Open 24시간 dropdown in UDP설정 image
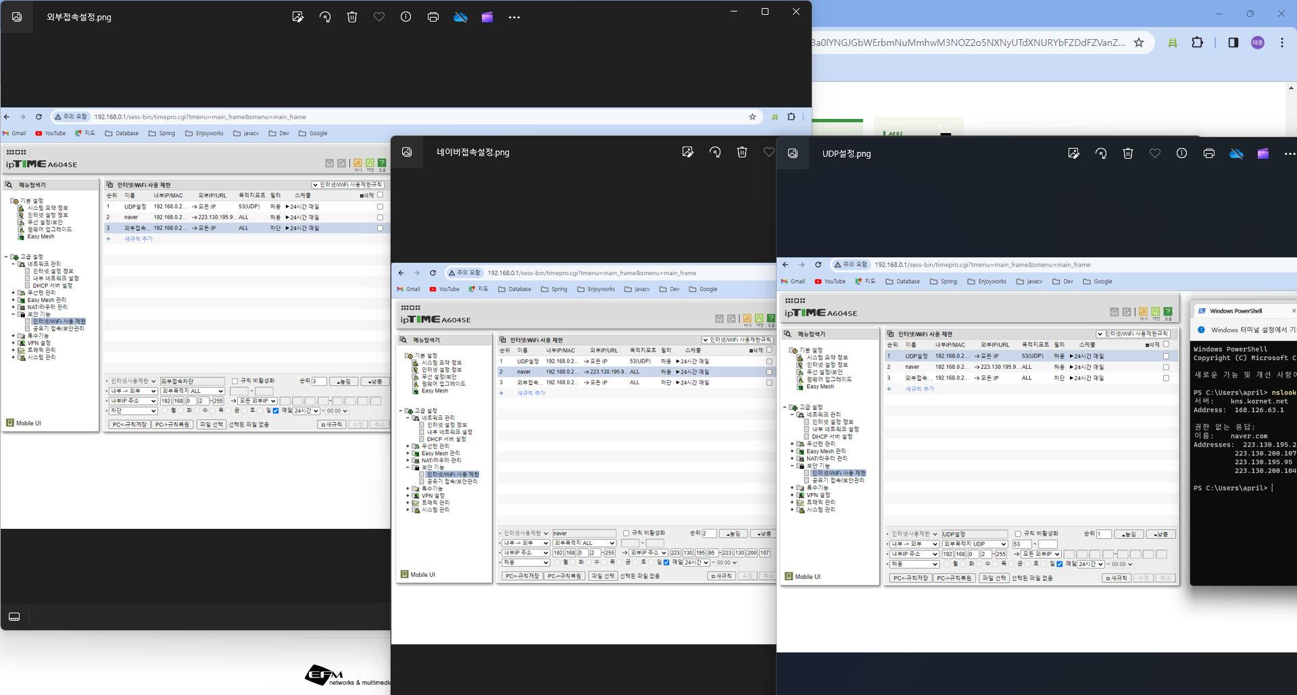The width and height of the screenshot is (1297, 695). 1091,564
